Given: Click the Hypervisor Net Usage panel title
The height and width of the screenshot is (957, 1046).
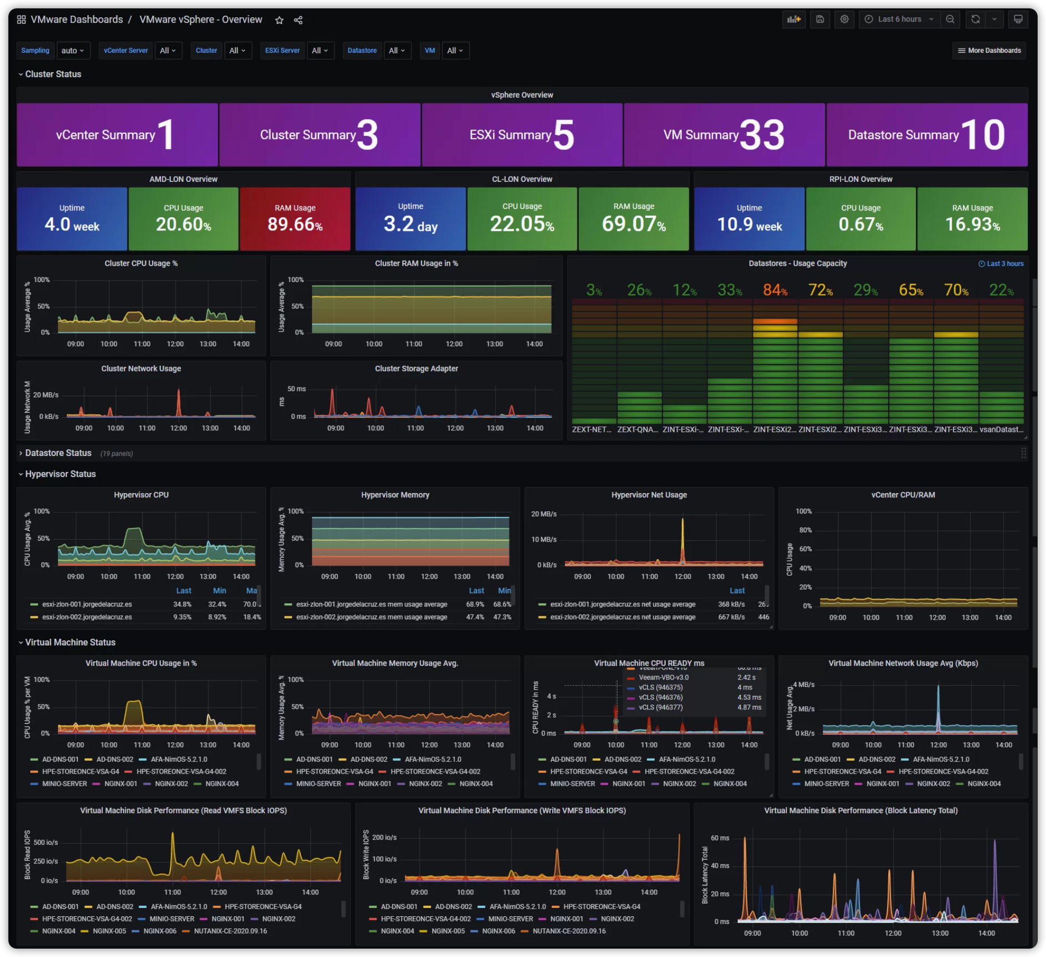Looking at the screenshot, I should click(649, 495).
